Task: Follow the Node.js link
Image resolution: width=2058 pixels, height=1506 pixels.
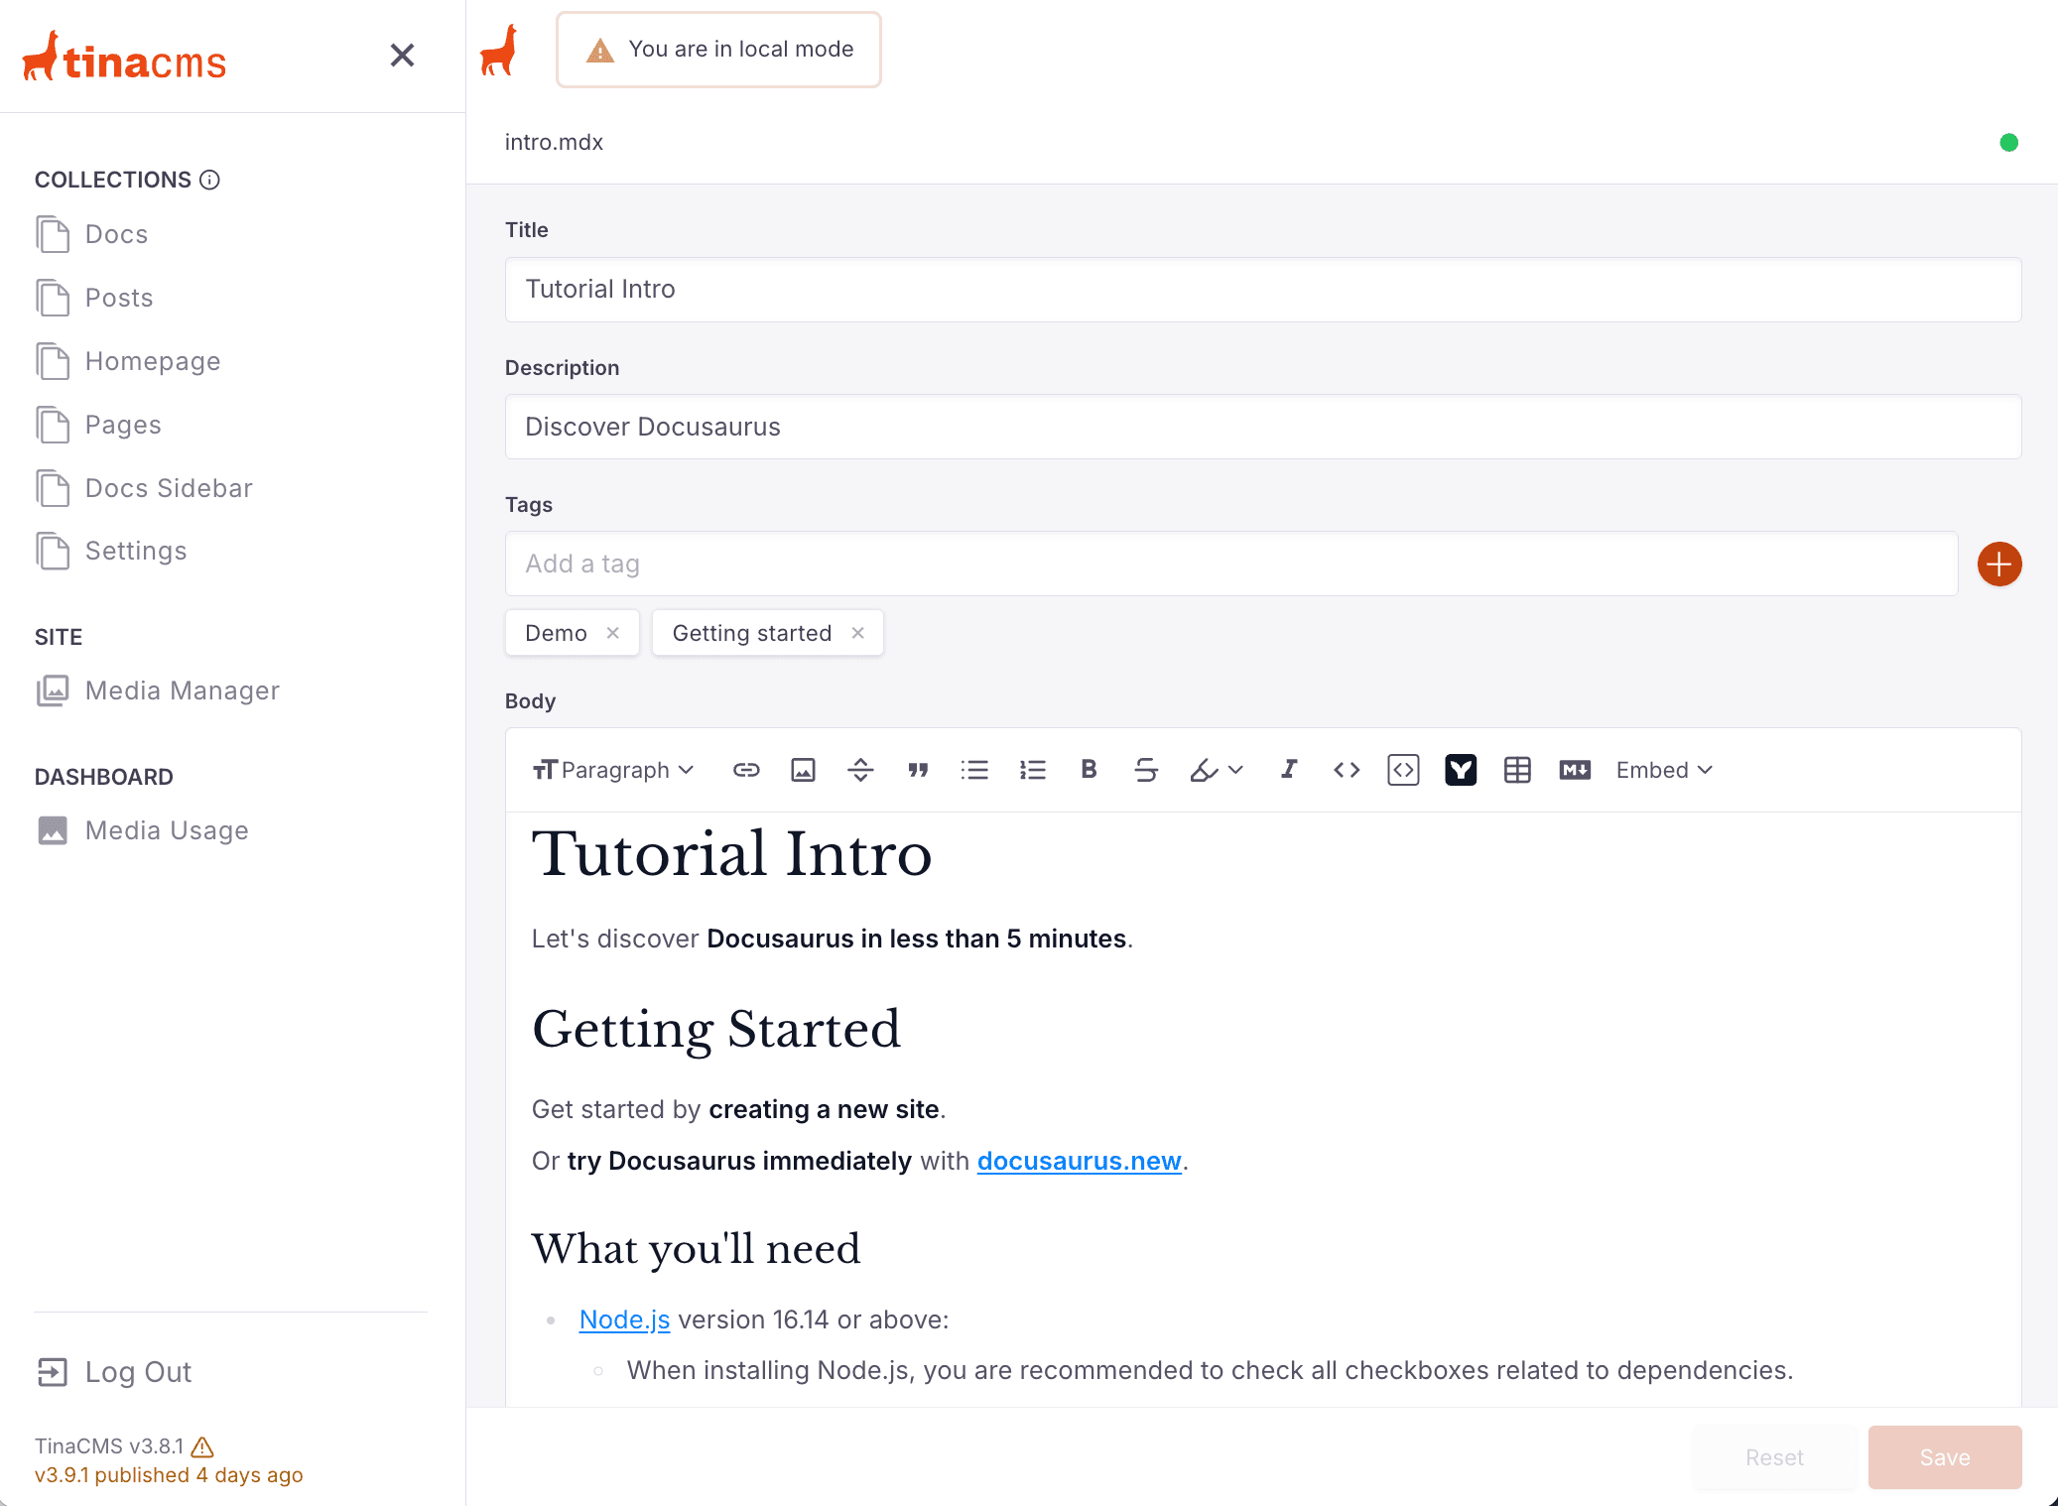Action: (624, 1319)
